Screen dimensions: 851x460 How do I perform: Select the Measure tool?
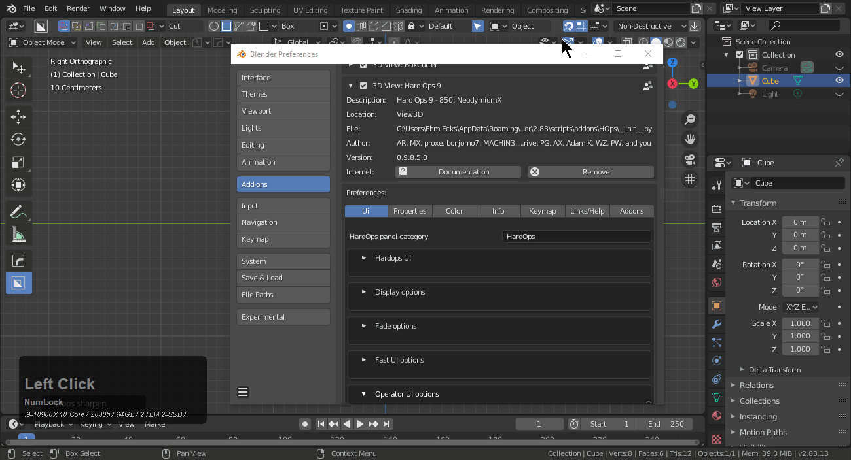(18, 235)
